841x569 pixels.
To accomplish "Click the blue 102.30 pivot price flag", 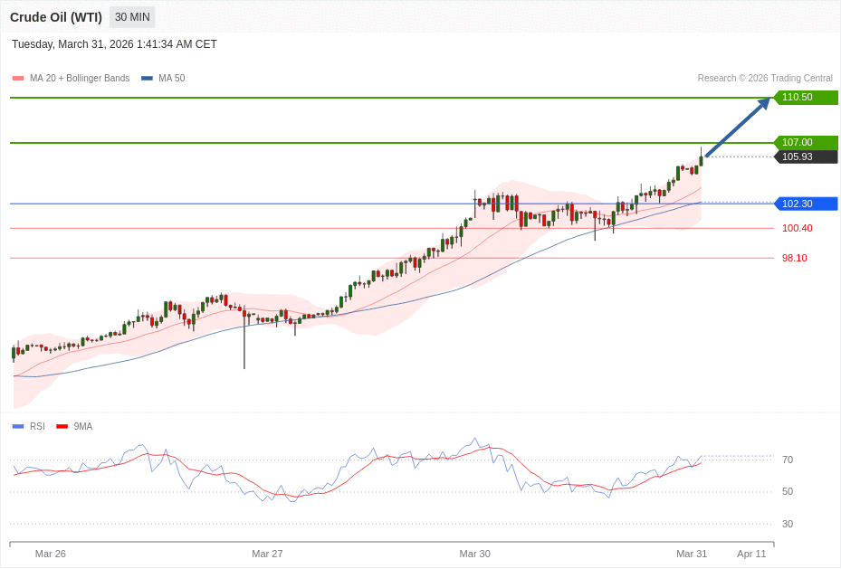I will pyautogui.click(x=805, y=204).
